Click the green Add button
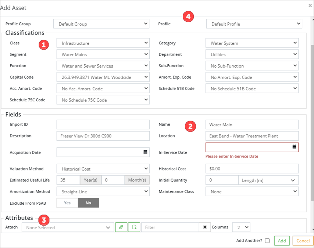The height and width of the screenshot is (248, 314). pyautogui.click(x=282, y=241)
